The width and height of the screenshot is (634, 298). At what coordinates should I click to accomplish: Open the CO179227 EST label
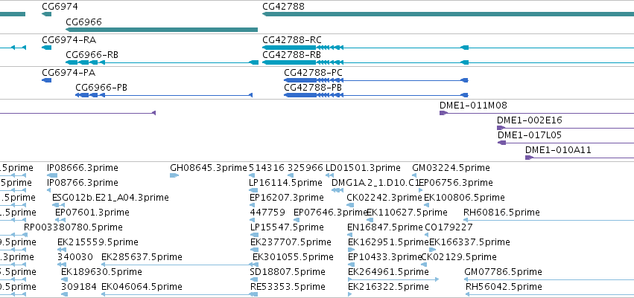pos(448,227)
